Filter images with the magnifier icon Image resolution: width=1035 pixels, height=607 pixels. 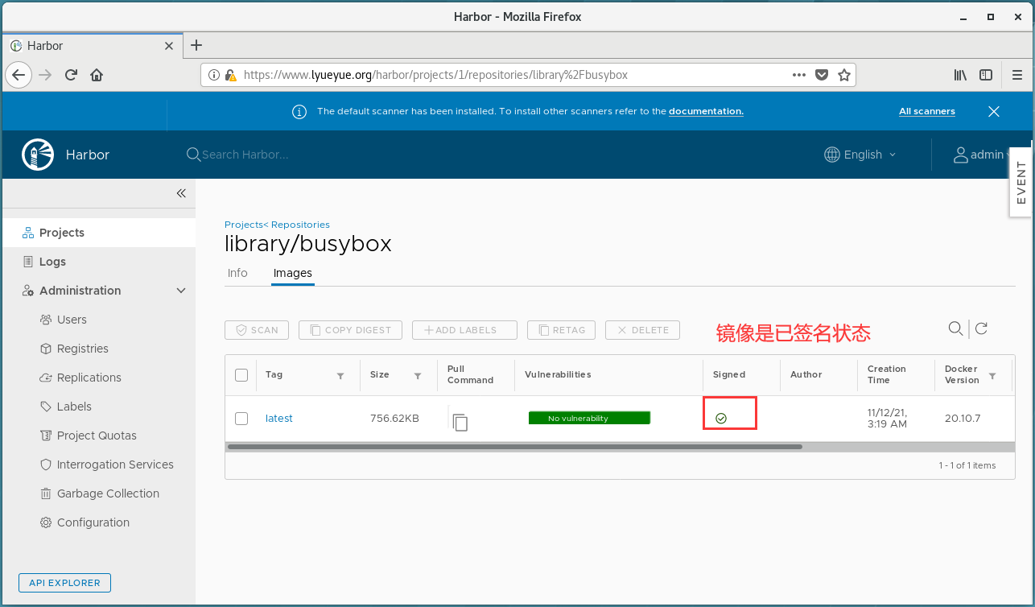[x=955, y=328]
